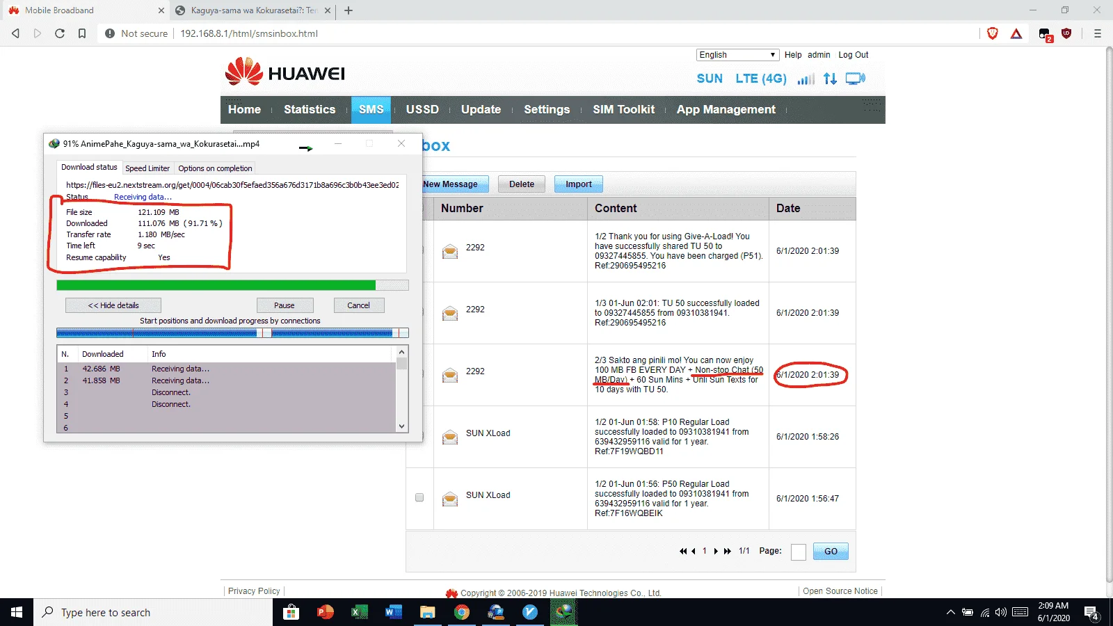Click the Delete messages button
The image size is (1113, 626).
click(522, 184)
